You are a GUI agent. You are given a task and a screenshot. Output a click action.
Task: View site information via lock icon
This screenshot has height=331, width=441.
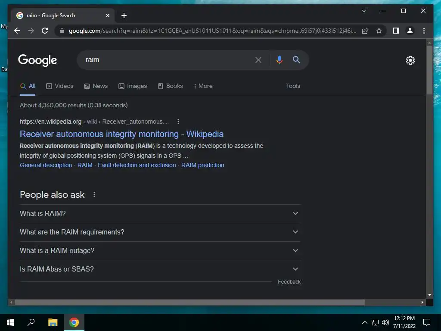[62, 31]
